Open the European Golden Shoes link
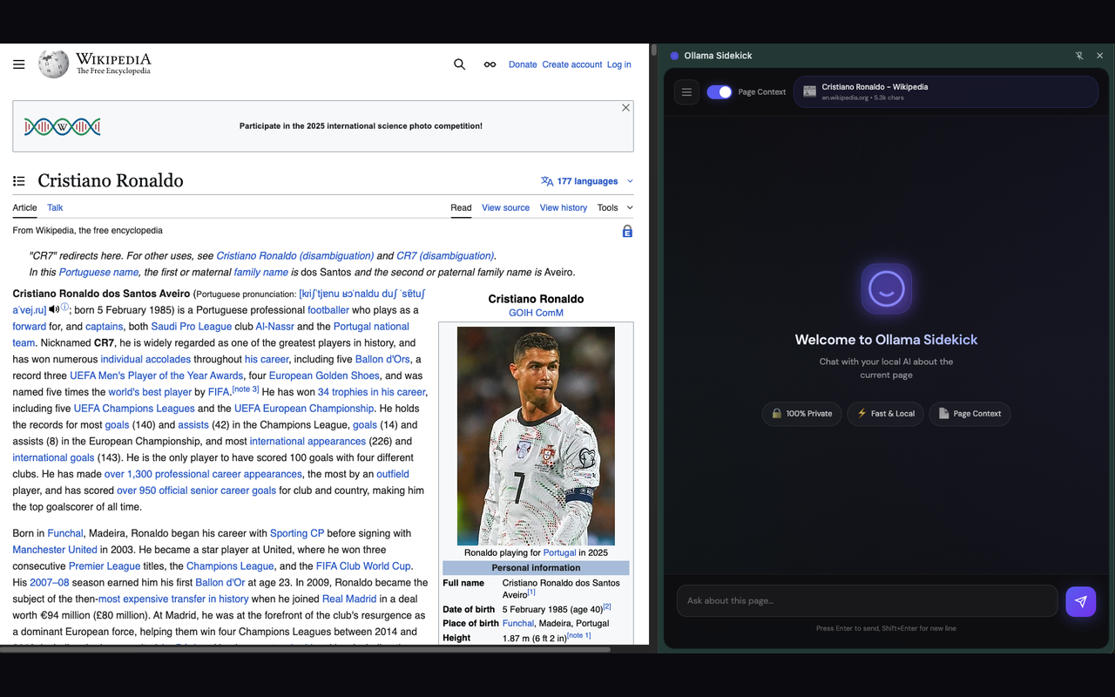 [324, 376]
